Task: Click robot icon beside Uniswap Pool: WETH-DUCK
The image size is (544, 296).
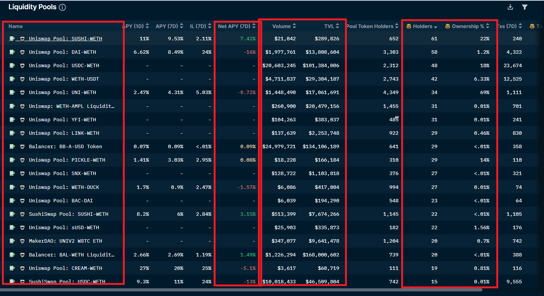Action: click(x=22, y=187)
